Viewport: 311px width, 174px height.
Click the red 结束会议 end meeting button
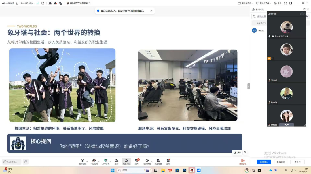pos(243,161)
